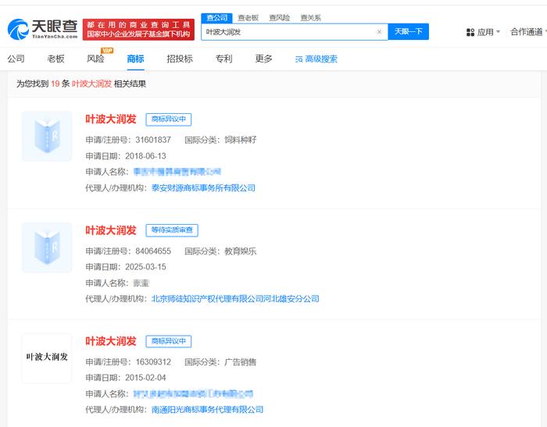Select the 查公司 search tab
The height and width of the screenshot is (427, 547).
pyautogui.click(x=216, y=18)
